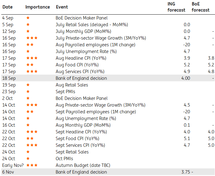
Task: Click the Importance column header
Action: click(37, 7)
